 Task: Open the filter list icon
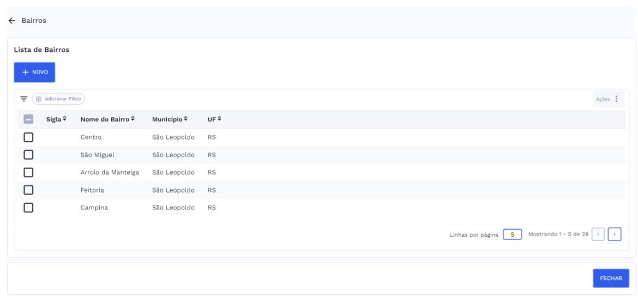[23, 99]
